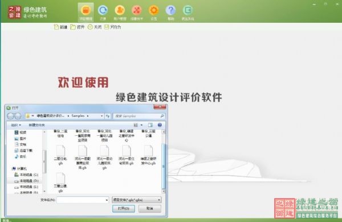342x222 pixels.
Task: Open 视频 (videos) in the navigation pane
Action: point(21,132)
